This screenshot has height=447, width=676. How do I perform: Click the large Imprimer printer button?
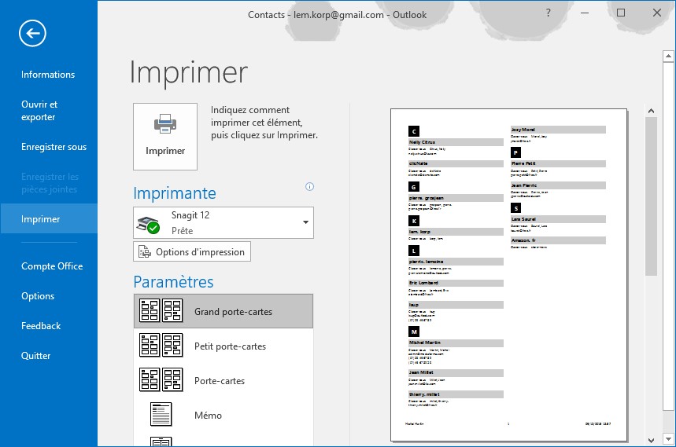click(x=165, y=136)
